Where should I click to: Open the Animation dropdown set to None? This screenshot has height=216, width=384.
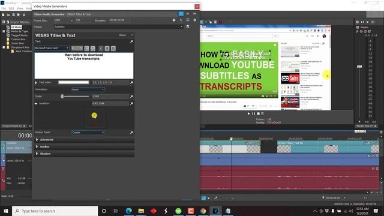(x=88, y=89)
